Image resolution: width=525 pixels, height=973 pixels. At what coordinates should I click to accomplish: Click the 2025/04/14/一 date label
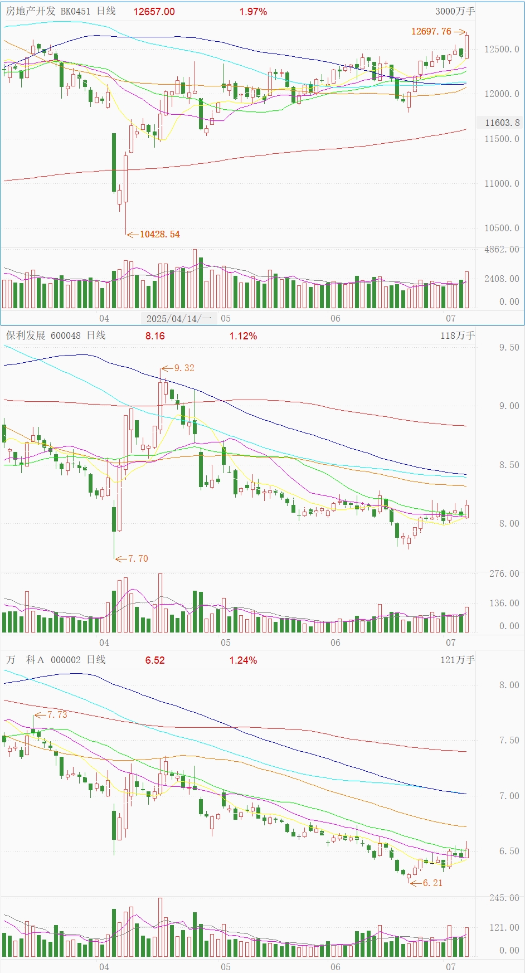coord(179,319)
